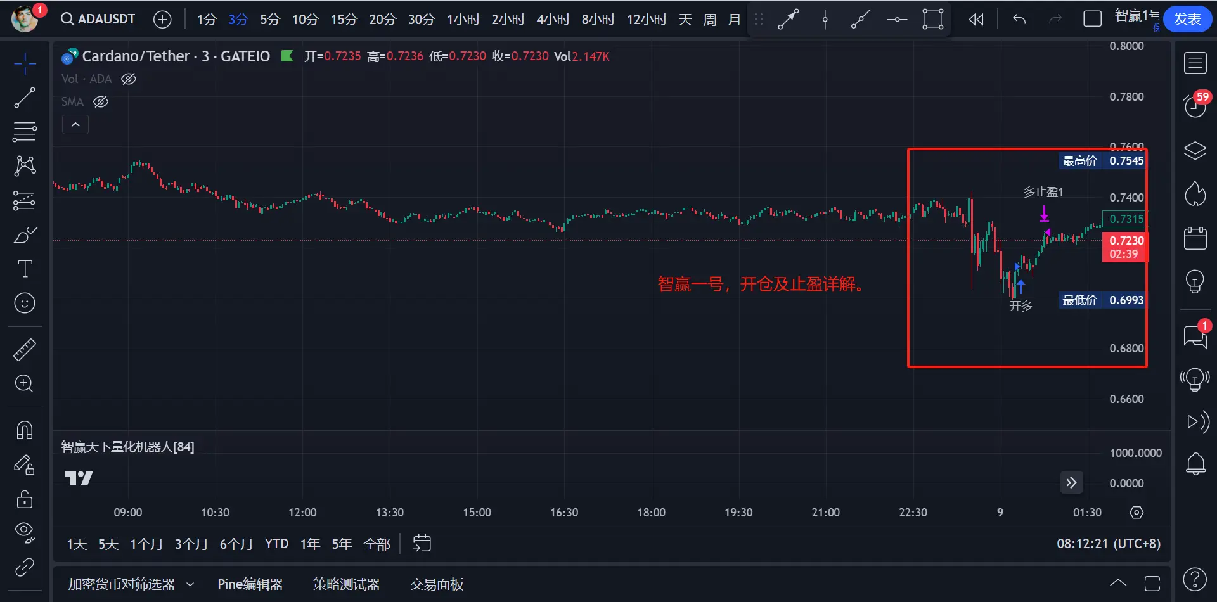This screenshot has width=1217, height=602.
Task: Select the crosshair cursor tool
Action: click(x=25, y=63)
